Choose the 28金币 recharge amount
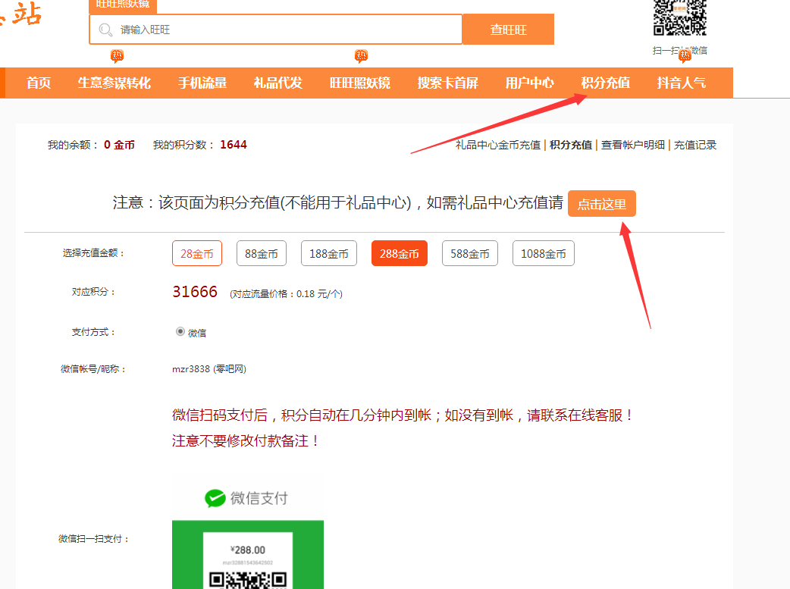 pyautogui.click(x=197, y=253)
